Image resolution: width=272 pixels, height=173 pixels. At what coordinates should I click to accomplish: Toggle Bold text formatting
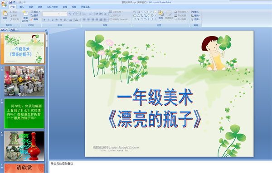pyautogui.click(x=44, y=20)
